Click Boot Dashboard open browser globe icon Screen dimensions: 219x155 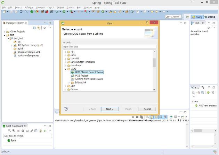click(23, 131)
